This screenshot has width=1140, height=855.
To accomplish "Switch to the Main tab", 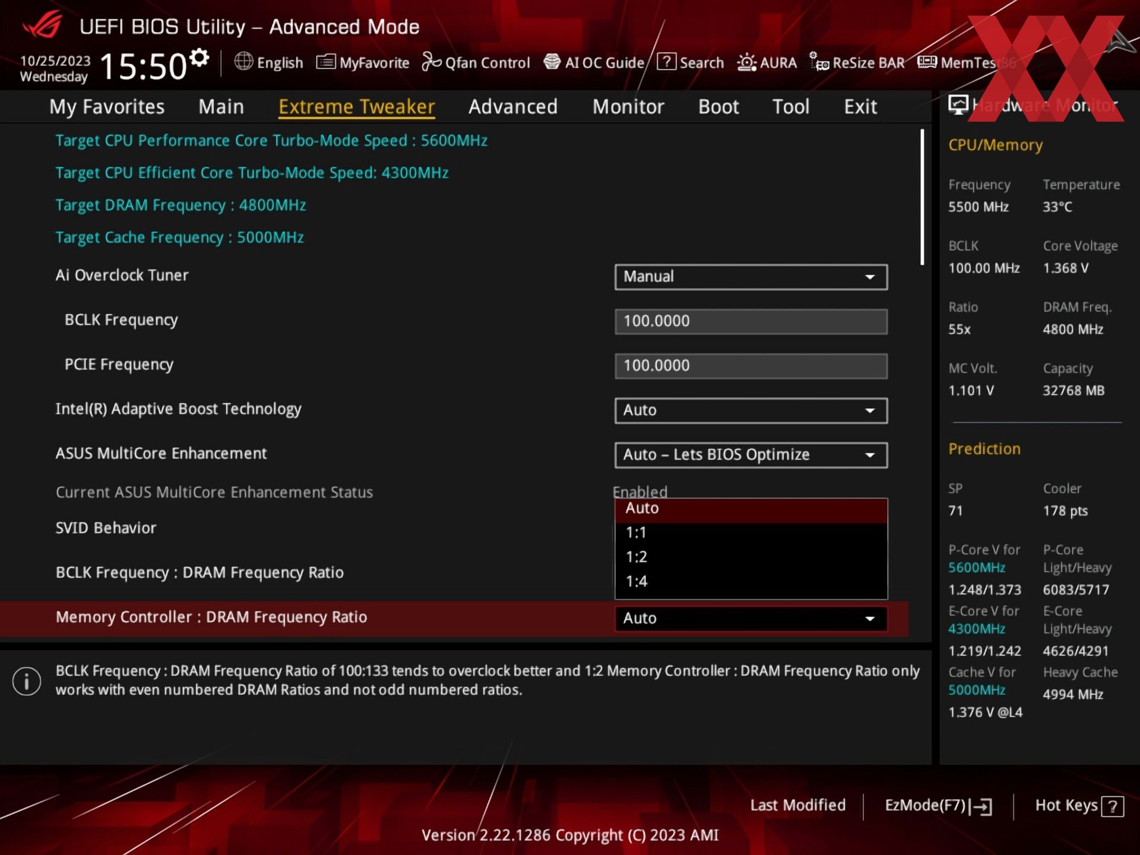I will point(221,107).
